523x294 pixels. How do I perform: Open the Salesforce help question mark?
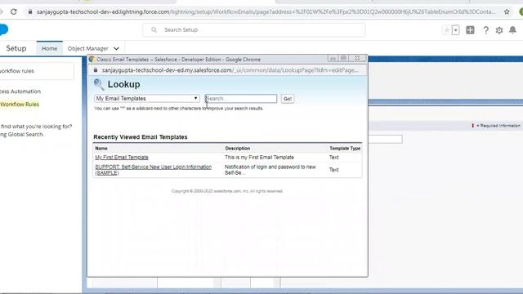click(485, 30)
